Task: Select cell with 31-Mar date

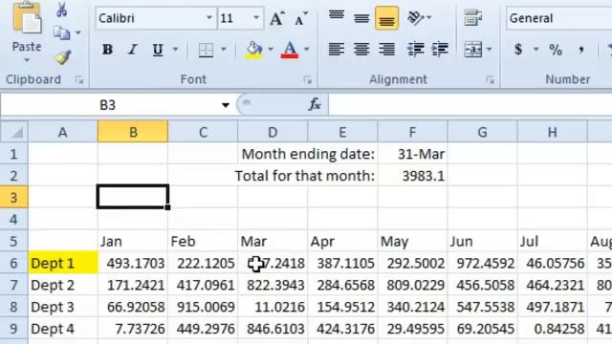Action: tap(412, 154)
